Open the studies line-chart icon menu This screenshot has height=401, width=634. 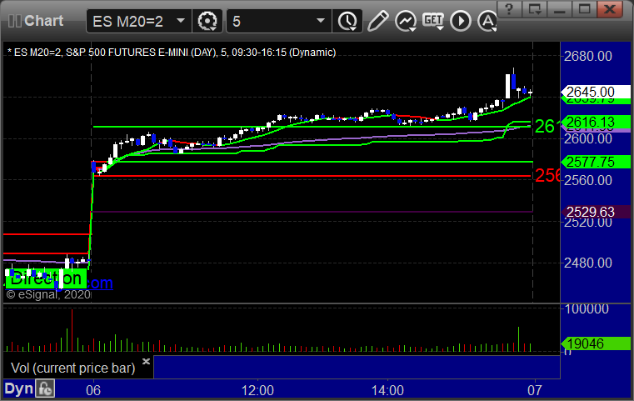[406, 21]
